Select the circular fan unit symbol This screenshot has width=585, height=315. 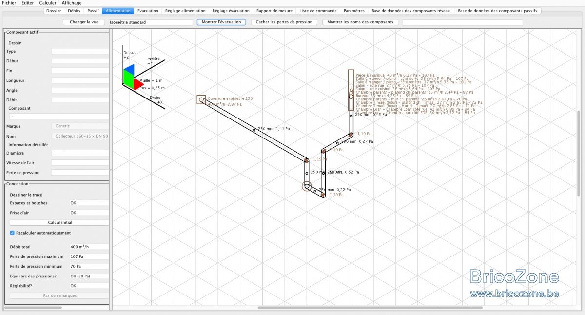307,186
